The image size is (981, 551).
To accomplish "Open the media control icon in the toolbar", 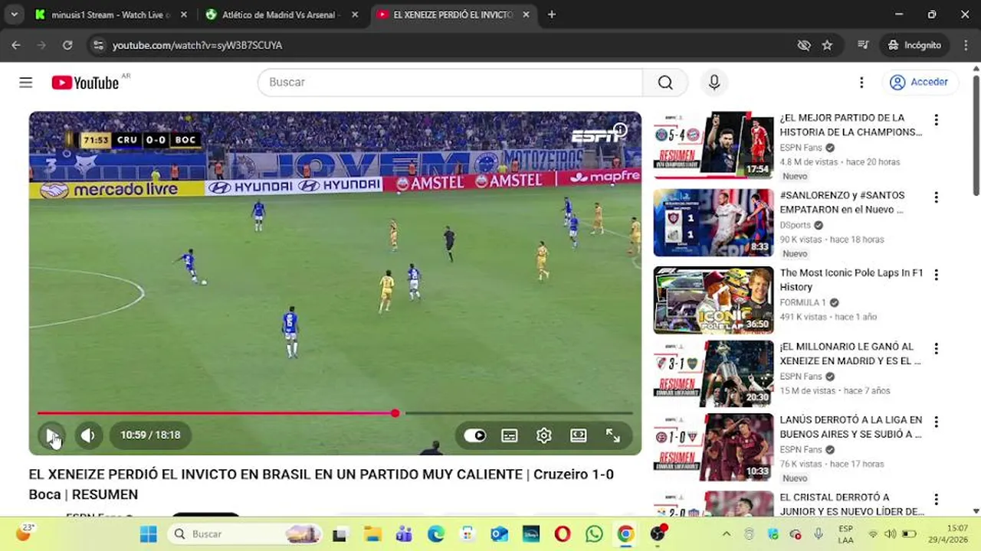I will (x=864, y=45).
